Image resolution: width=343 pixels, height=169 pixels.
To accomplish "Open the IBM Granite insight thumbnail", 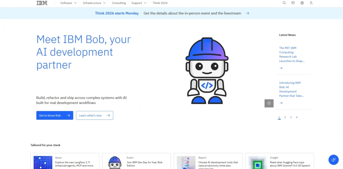I will tap(258, 162).
